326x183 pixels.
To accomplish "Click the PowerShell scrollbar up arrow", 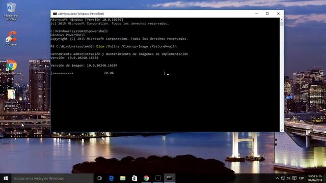I will pyautogui.click(x=282, y=20).
